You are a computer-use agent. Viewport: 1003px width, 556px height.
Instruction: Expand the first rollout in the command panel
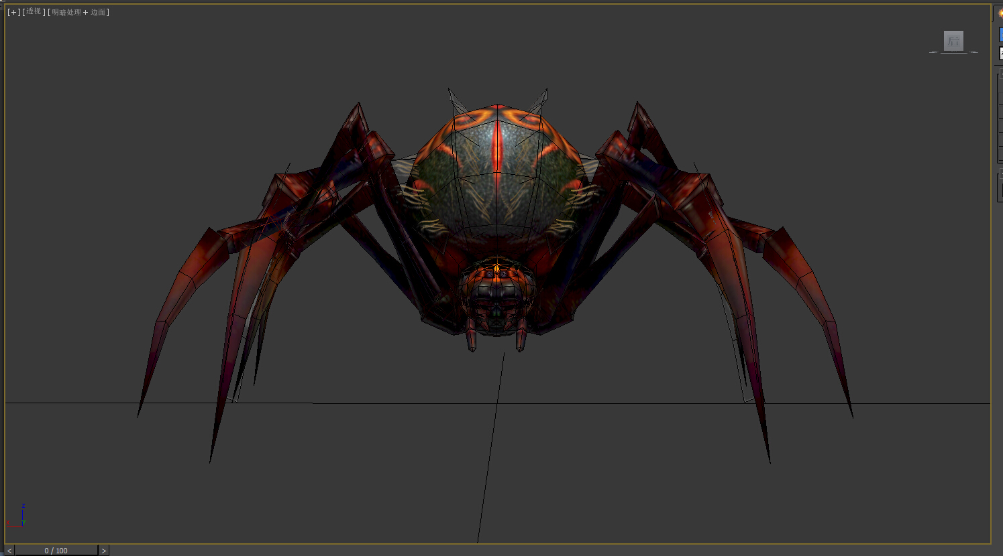click(1000, 75)
